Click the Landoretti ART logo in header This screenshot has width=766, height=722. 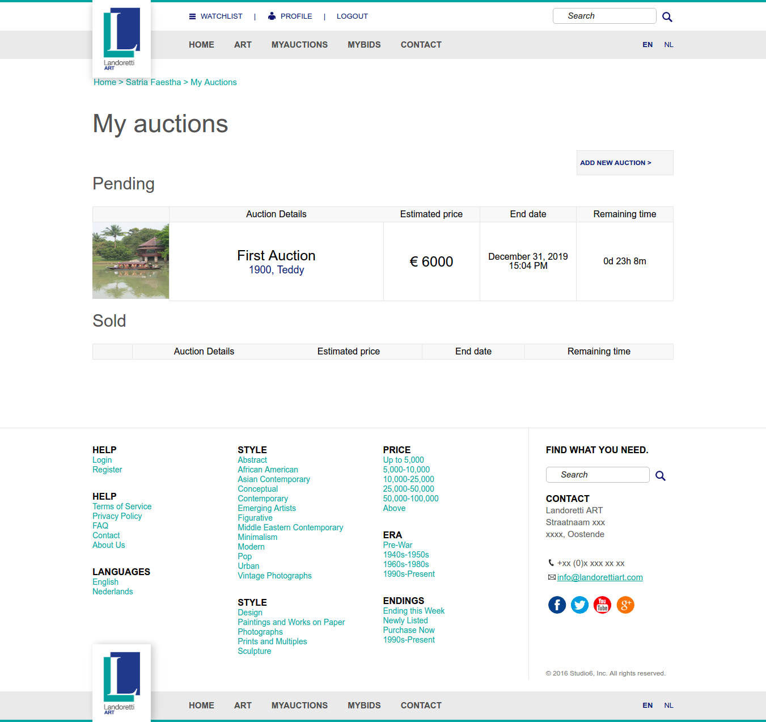click(x=121, y=39)
